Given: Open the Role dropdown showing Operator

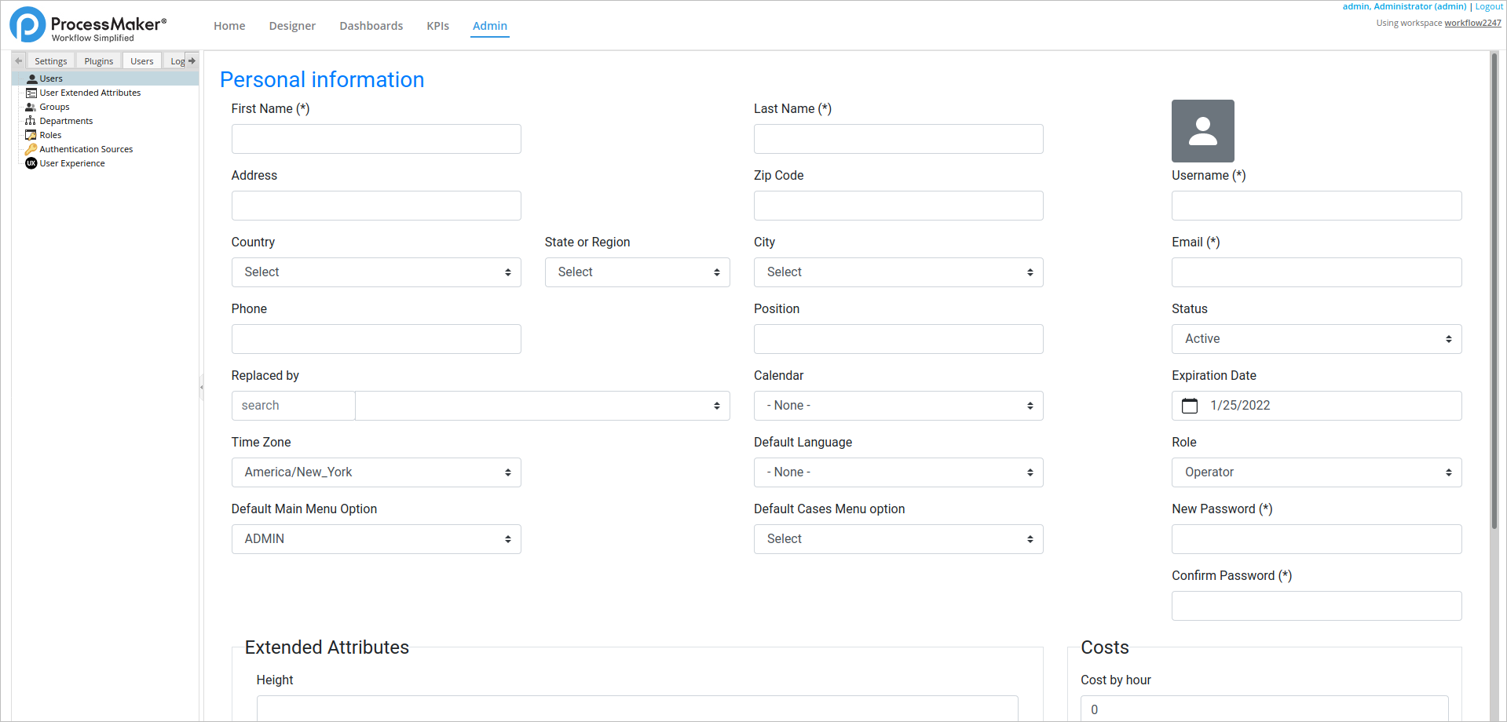Looking at the screenshot, I should pyautogui.click(x=1315, y=472).
